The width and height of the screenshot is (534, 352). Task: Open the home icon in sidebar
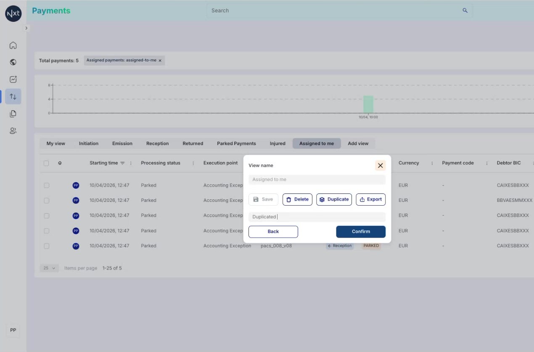coord(13,45)
